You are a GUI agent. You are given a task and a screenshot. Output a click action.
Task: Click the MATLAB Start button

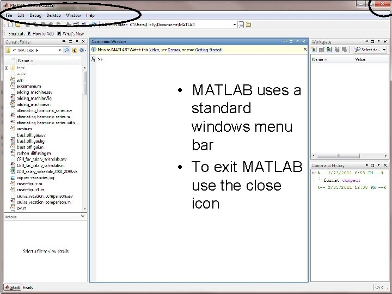click(x=12, y=287)
